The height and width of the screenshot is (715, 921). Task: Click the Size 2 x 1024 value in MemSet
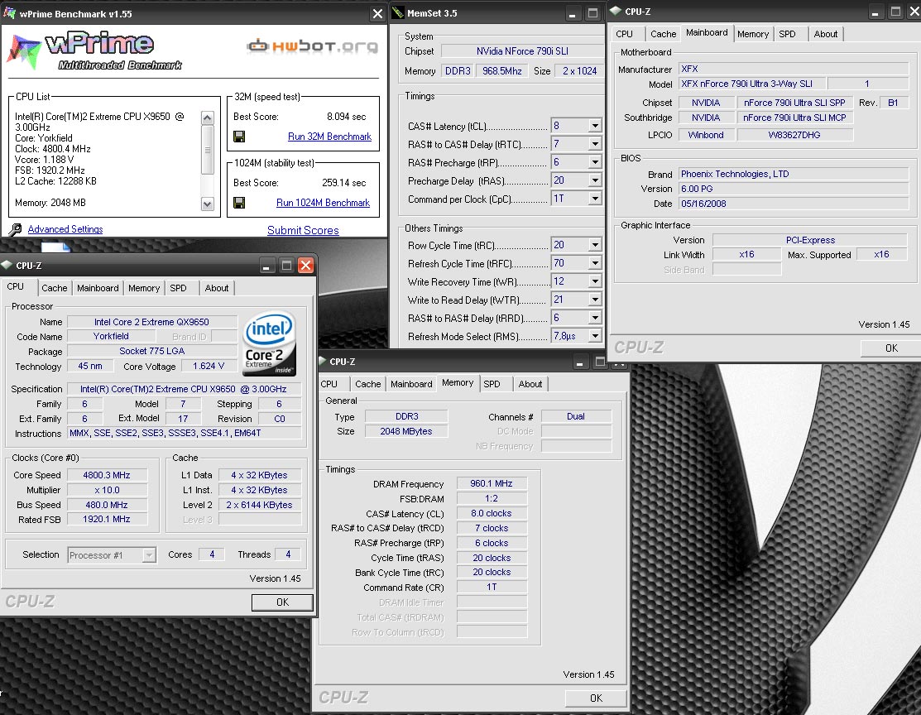579,70
